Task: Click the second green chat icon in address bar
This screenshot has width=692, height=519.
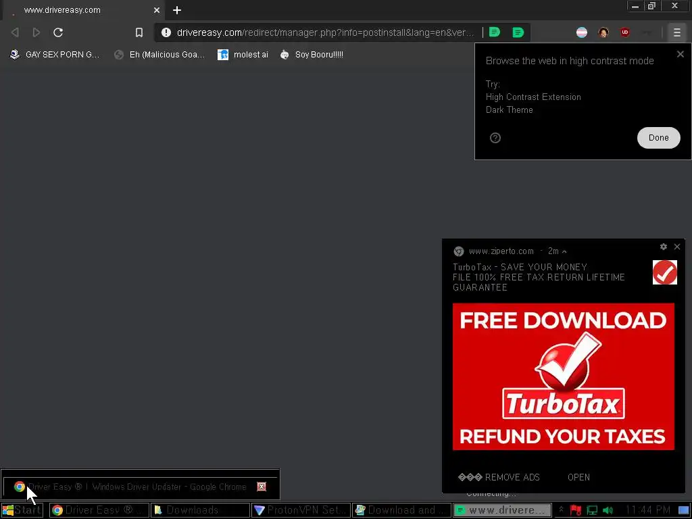Action: (518, 32)
